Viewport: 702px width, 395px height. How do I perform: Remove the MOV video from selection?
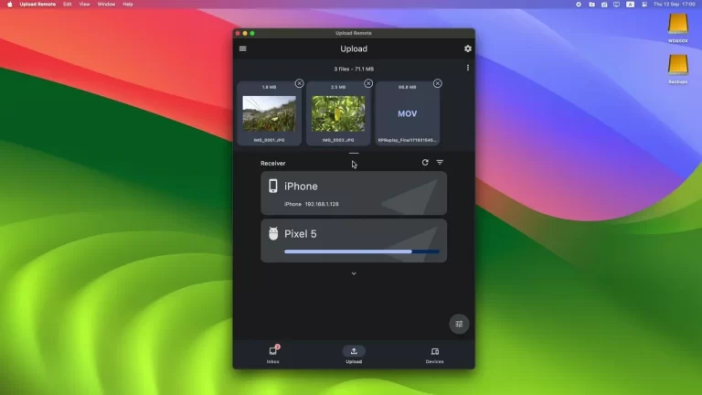coord(438,83)
